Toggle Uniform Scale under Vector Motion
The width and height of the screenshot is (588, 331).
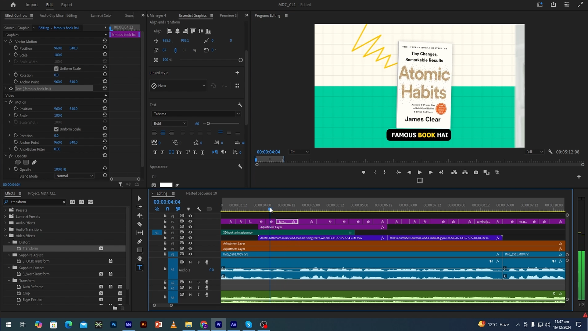click(56, 68)
